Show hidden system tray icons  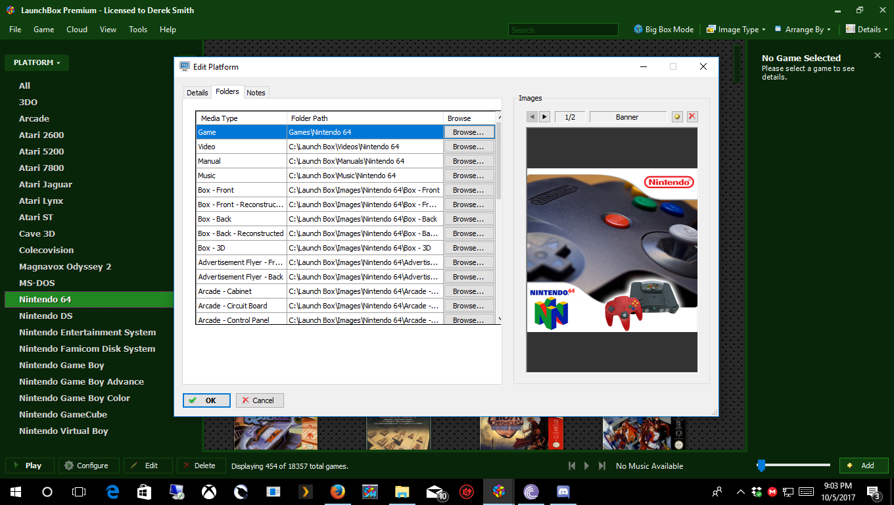coord(741,492)
